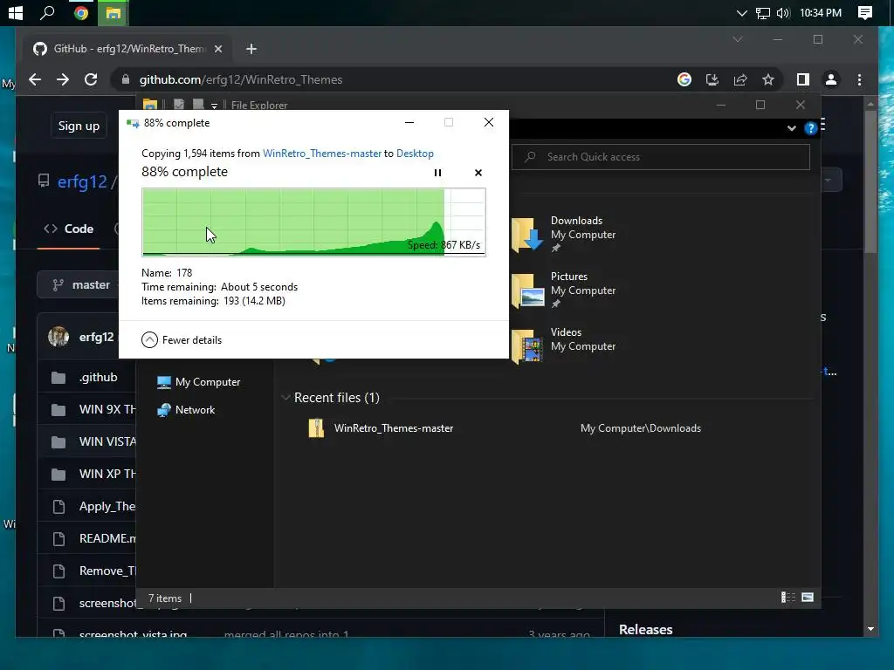Screen dimensions: 894x670
Task: Pause the file copy operation
Action: [437, 173]
